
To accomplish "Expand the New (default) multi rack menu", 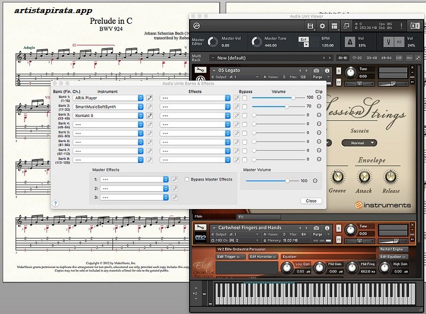I will point(212,58).
